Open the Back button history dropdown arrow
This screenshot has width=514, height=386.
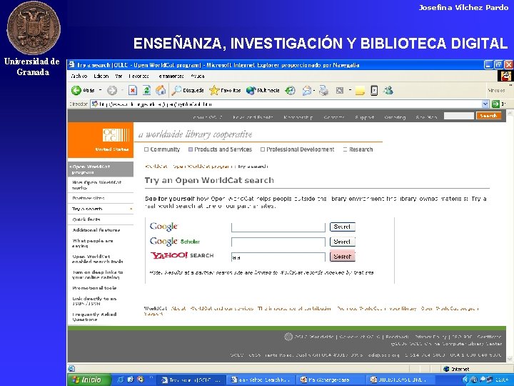tap(101, 90)
